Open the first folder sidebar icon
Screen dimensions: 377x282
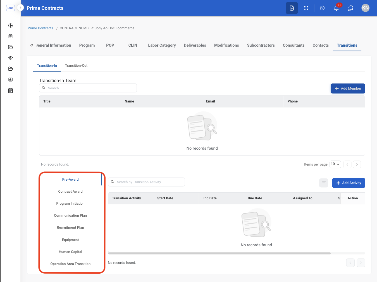(x=11, y=47)
